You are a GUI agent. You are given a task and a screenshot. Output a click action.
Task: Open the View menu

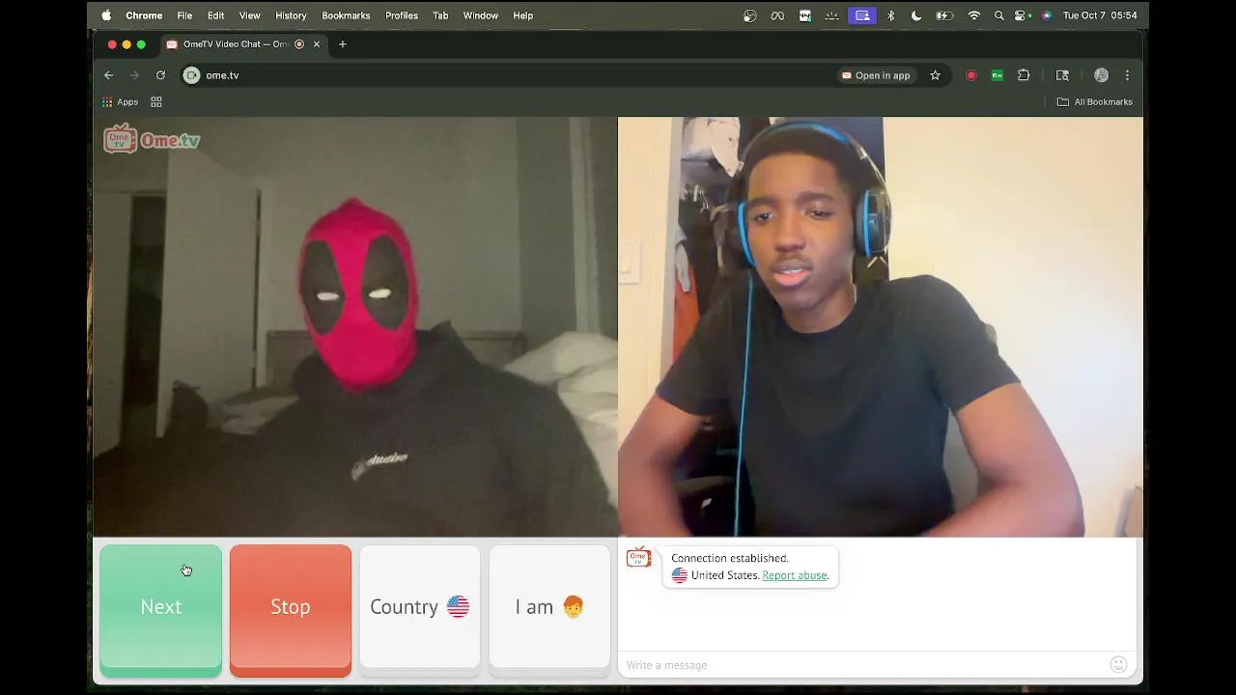tap(249, 15)
